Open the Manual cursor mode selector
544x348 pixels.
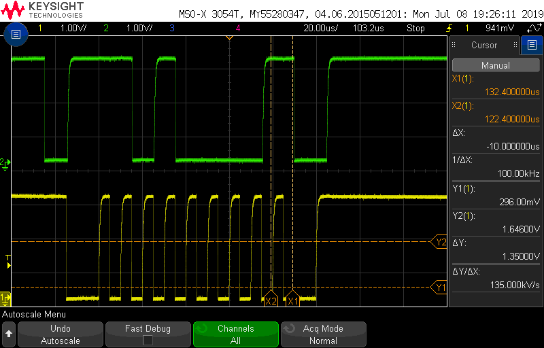496,65
